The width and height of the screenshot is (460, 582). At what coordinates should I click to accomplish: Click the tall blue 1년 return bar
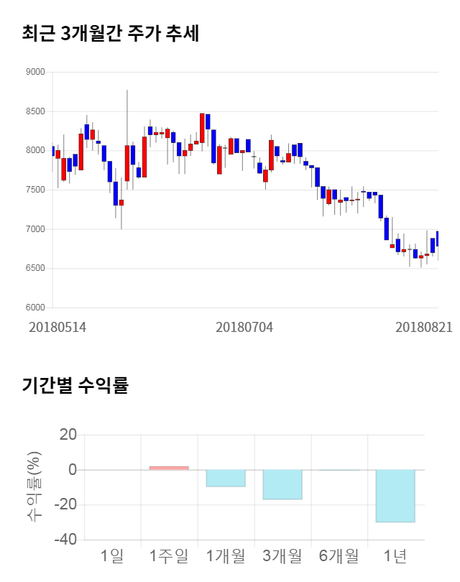(396, 496)
